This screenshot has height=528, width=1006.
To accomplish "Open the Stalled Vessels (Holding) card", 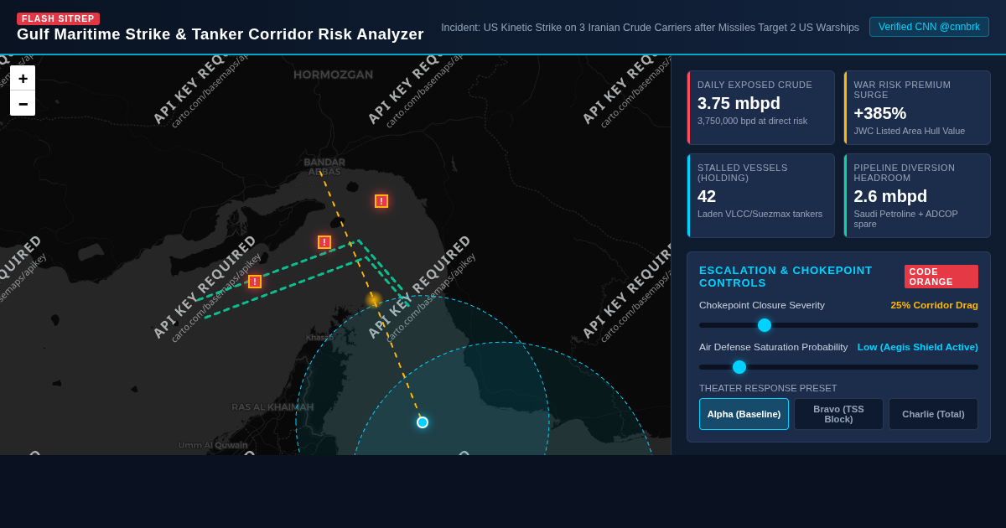I will tap(760, 195).
